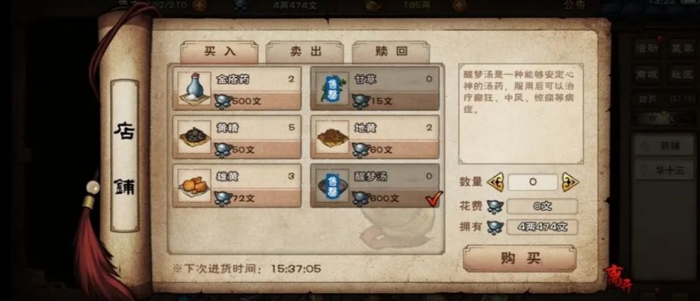Viewport: 700px width, 301px height.
Task: Switch to the 买入 tab
Action: pos(219,51)
